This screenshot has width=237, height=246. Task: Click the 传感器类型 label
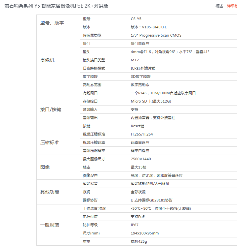[x=92, y=35]
